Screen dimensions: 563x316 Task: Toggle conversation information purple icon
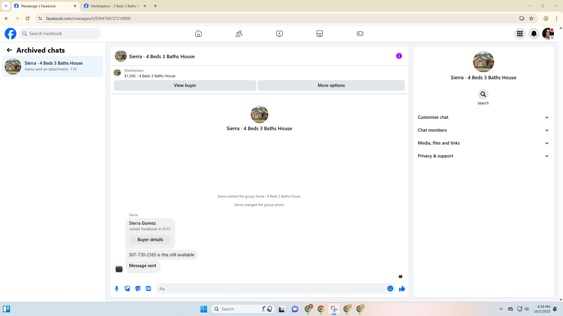pos(399,56)
